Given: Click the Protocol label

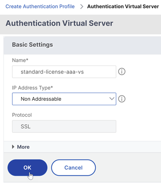Looking at the screenshot, I should (22, 115).
